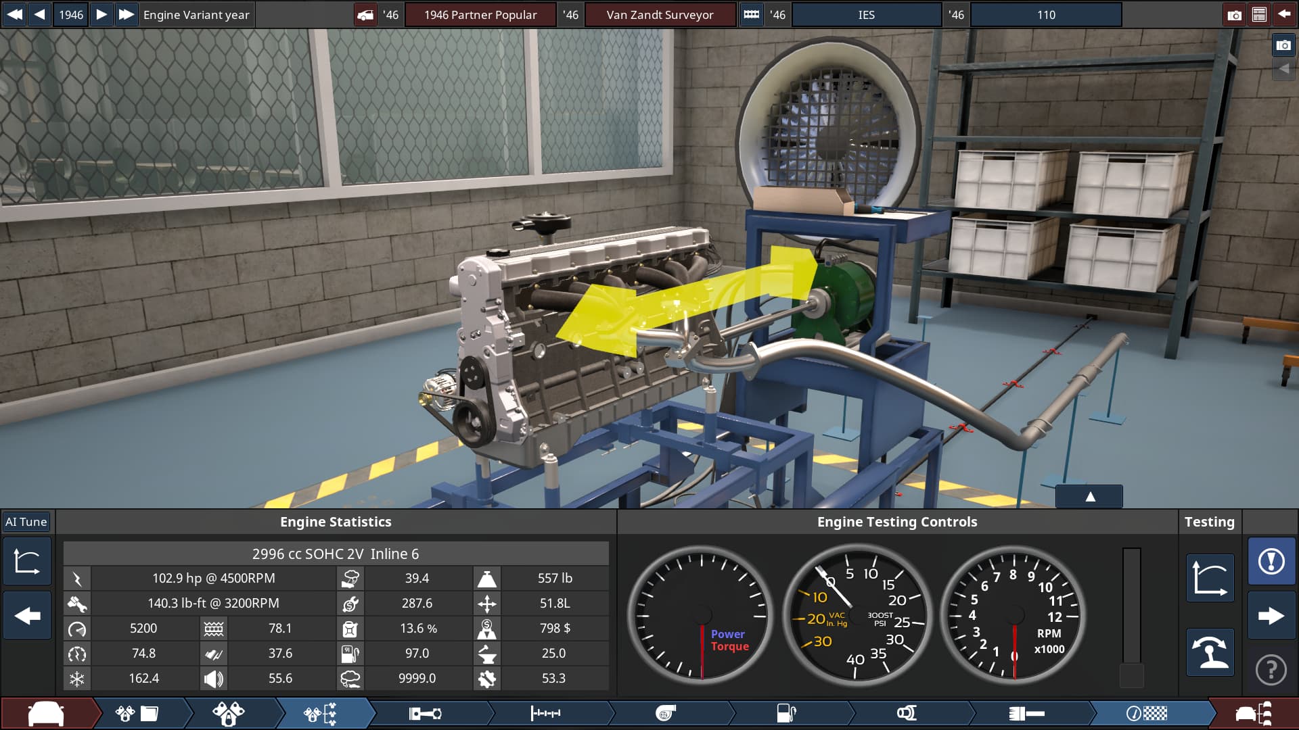
Task: Open the turbocharger aspiration tab
Action: [x=666, y=714]
